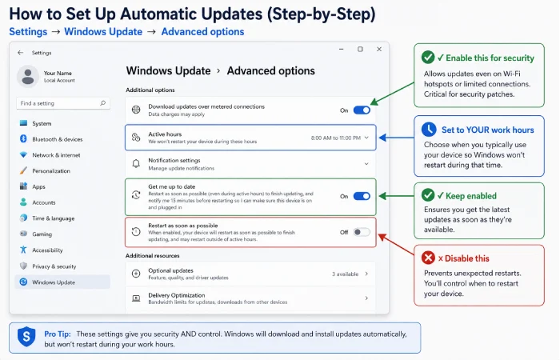The height and width of the screenshot is (360, 560).
Task: Click Windows Update in page title breadcrumb
Action: tap(168, 70)
